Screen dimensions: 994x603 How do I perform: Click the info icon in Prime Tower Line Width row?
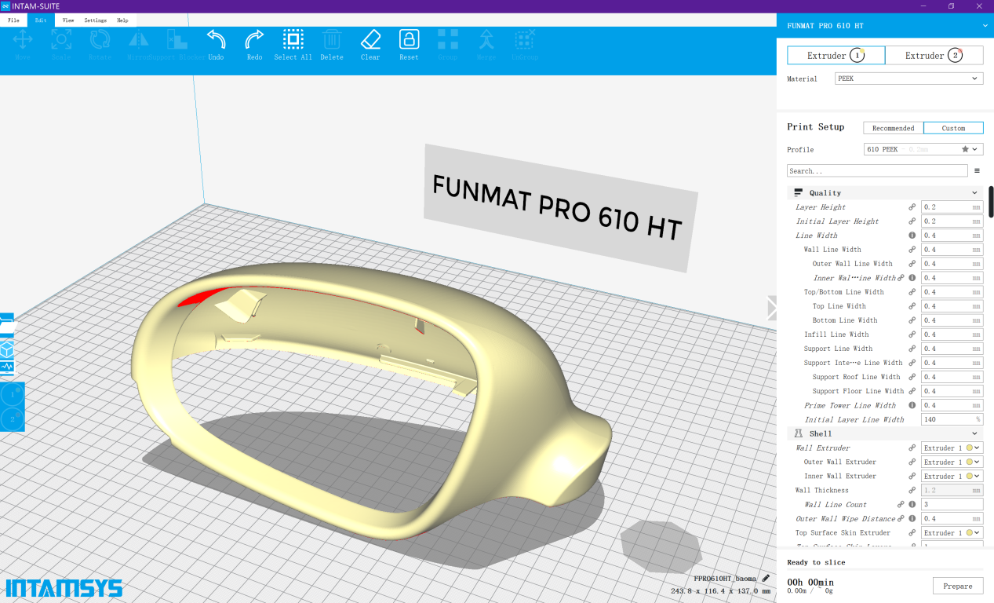tap(912, 405)
